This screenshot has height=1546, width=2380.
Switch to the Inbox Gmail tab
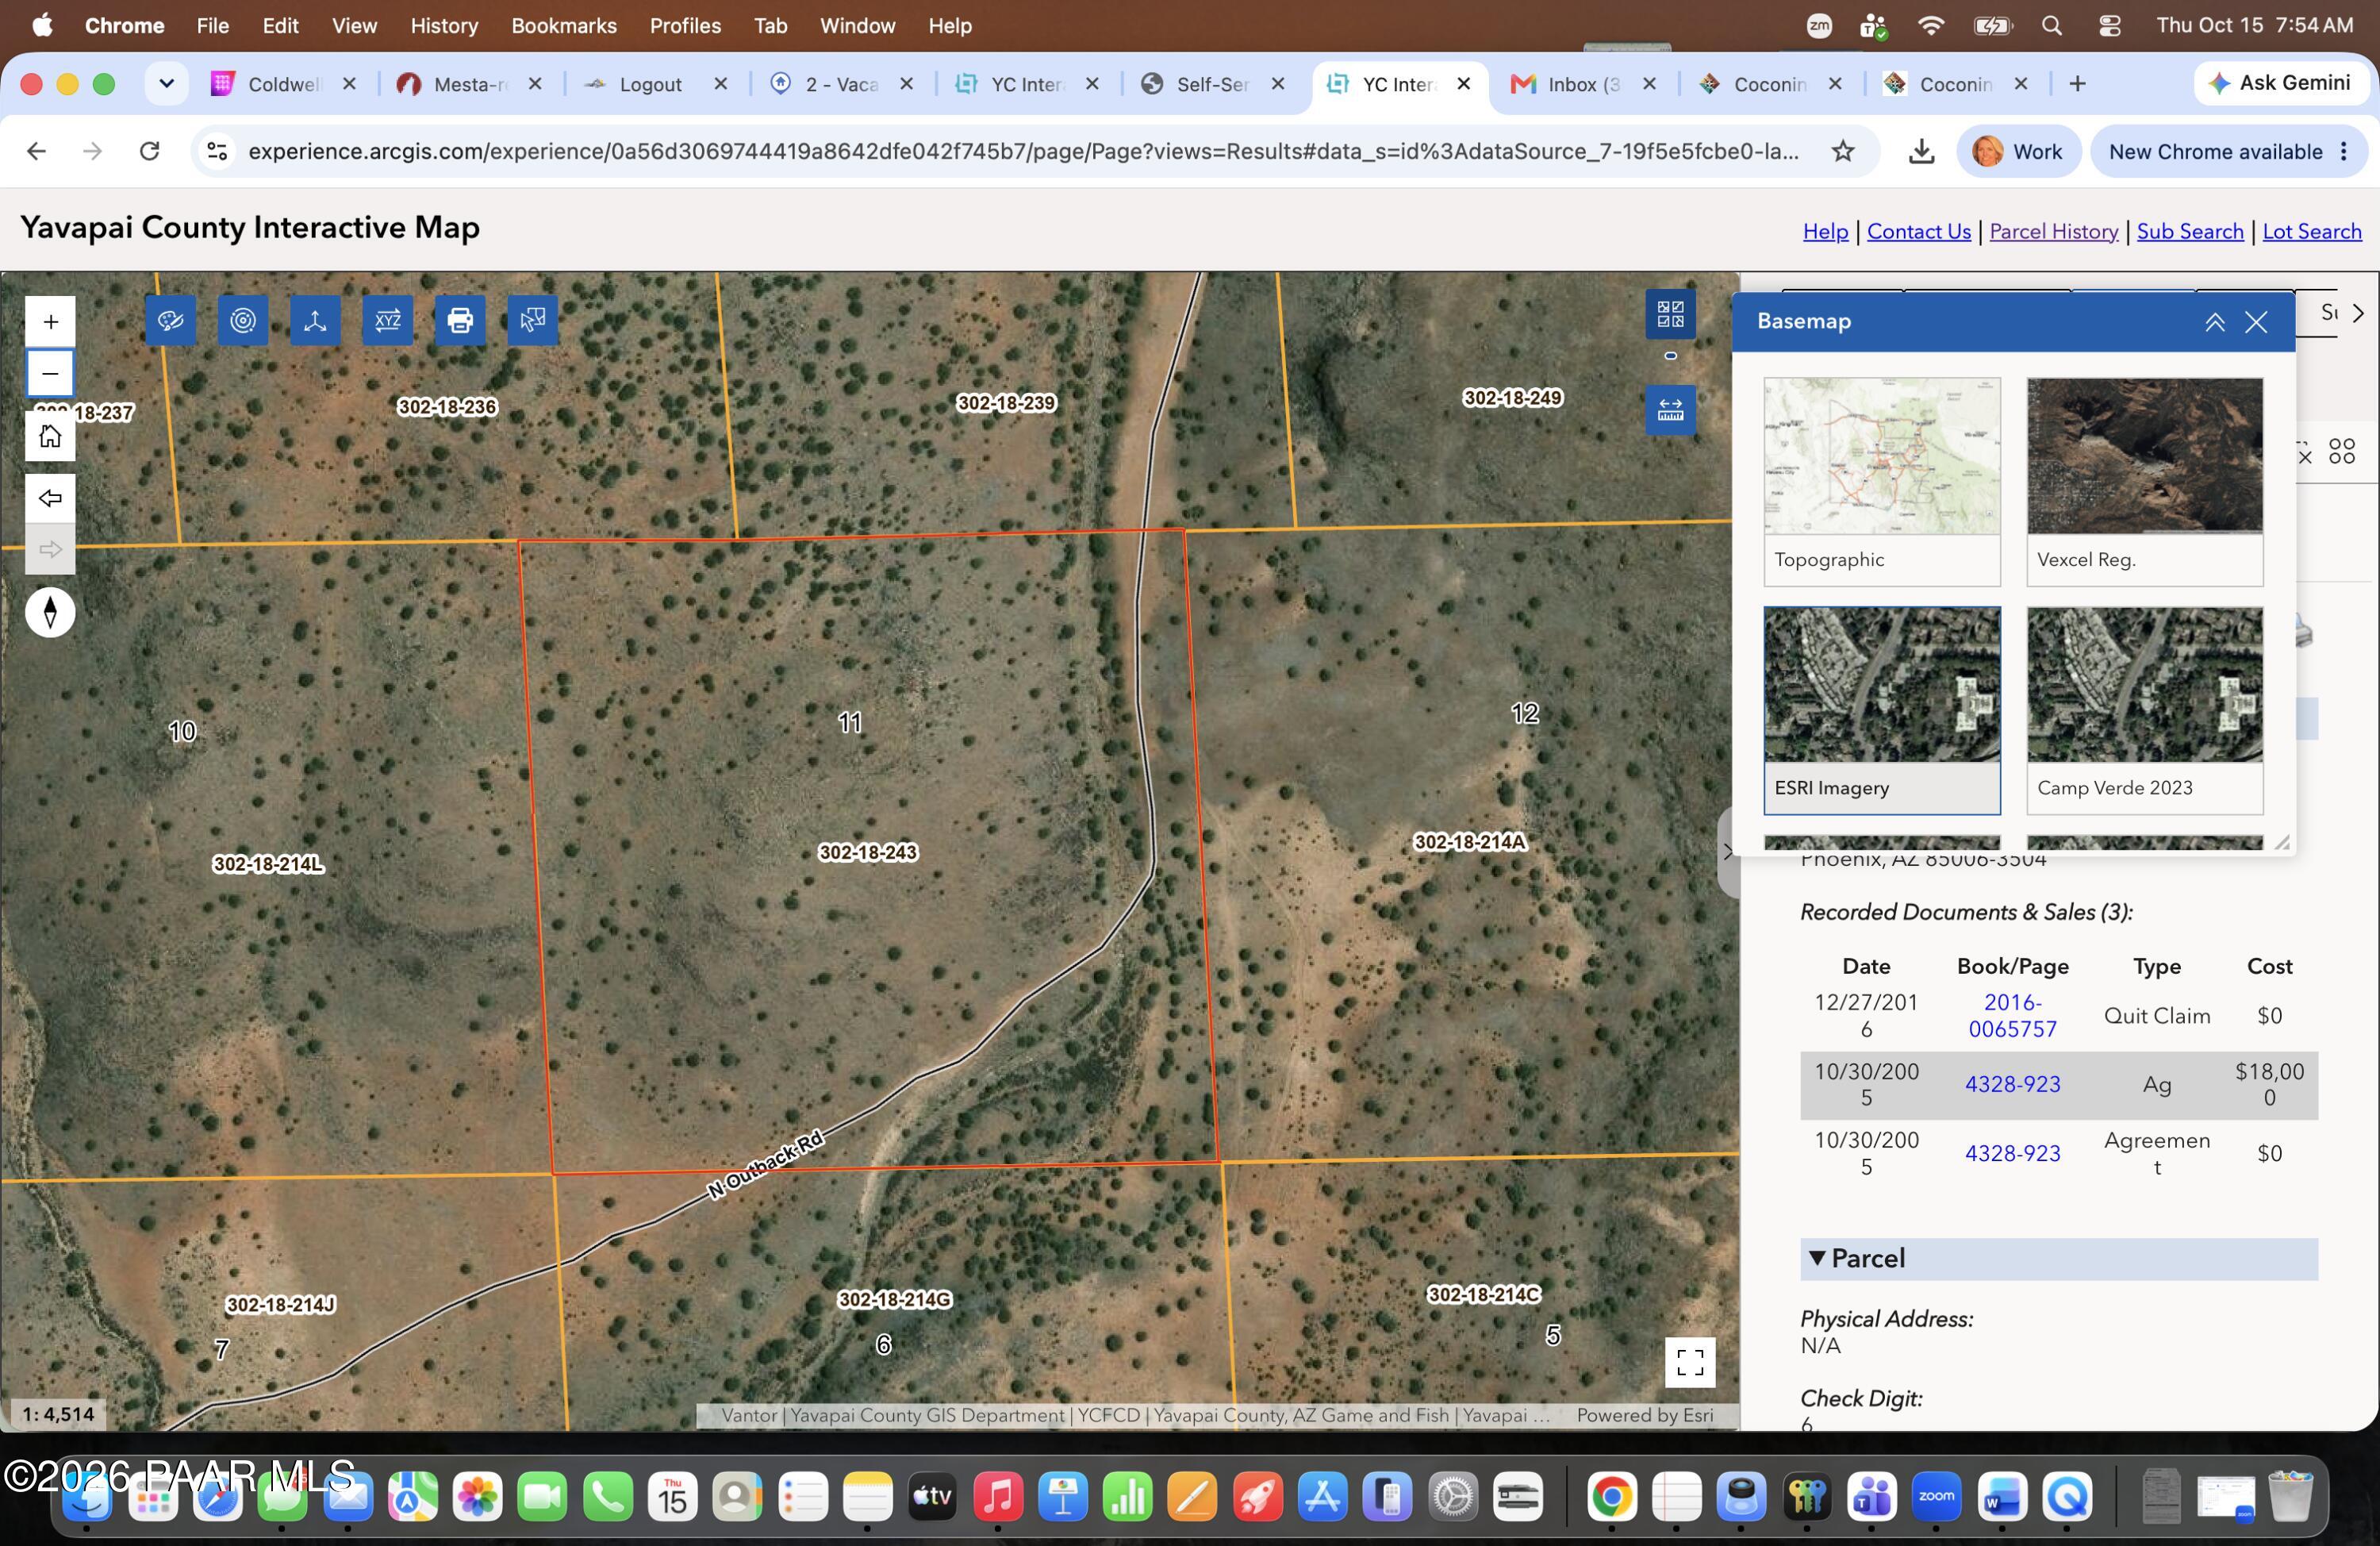[1583, 84]
